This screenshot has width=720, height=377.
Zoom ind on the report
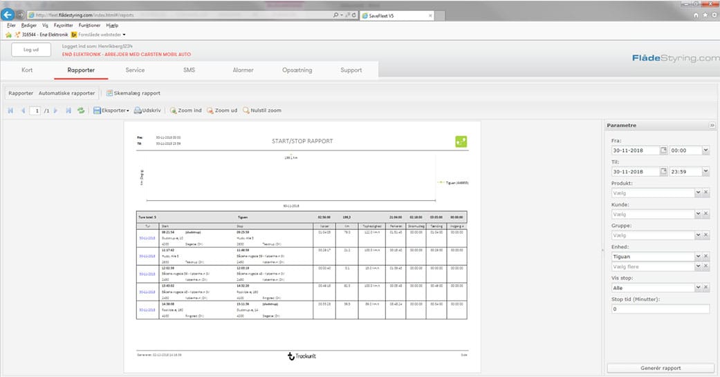186,110
